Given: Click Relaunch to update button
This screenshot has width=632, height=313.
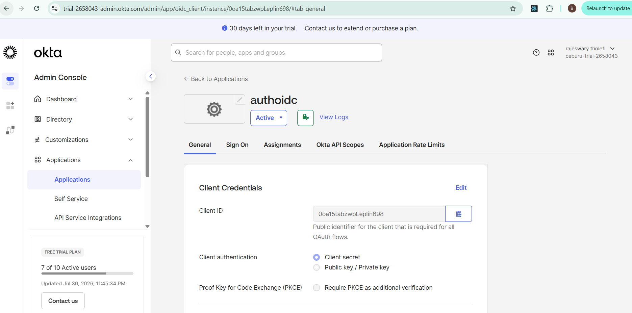Looking at the screenshot, I should 608,8.
